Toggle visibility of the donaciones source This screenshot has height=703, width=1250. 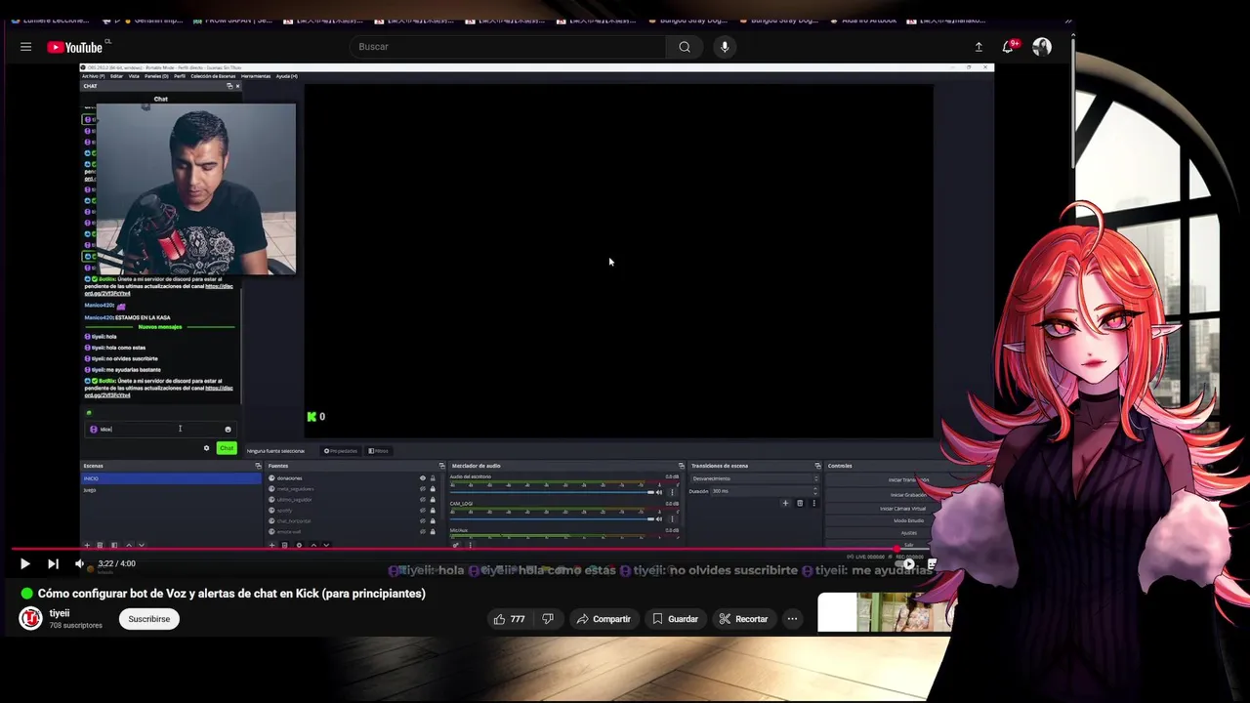[423, 478]
